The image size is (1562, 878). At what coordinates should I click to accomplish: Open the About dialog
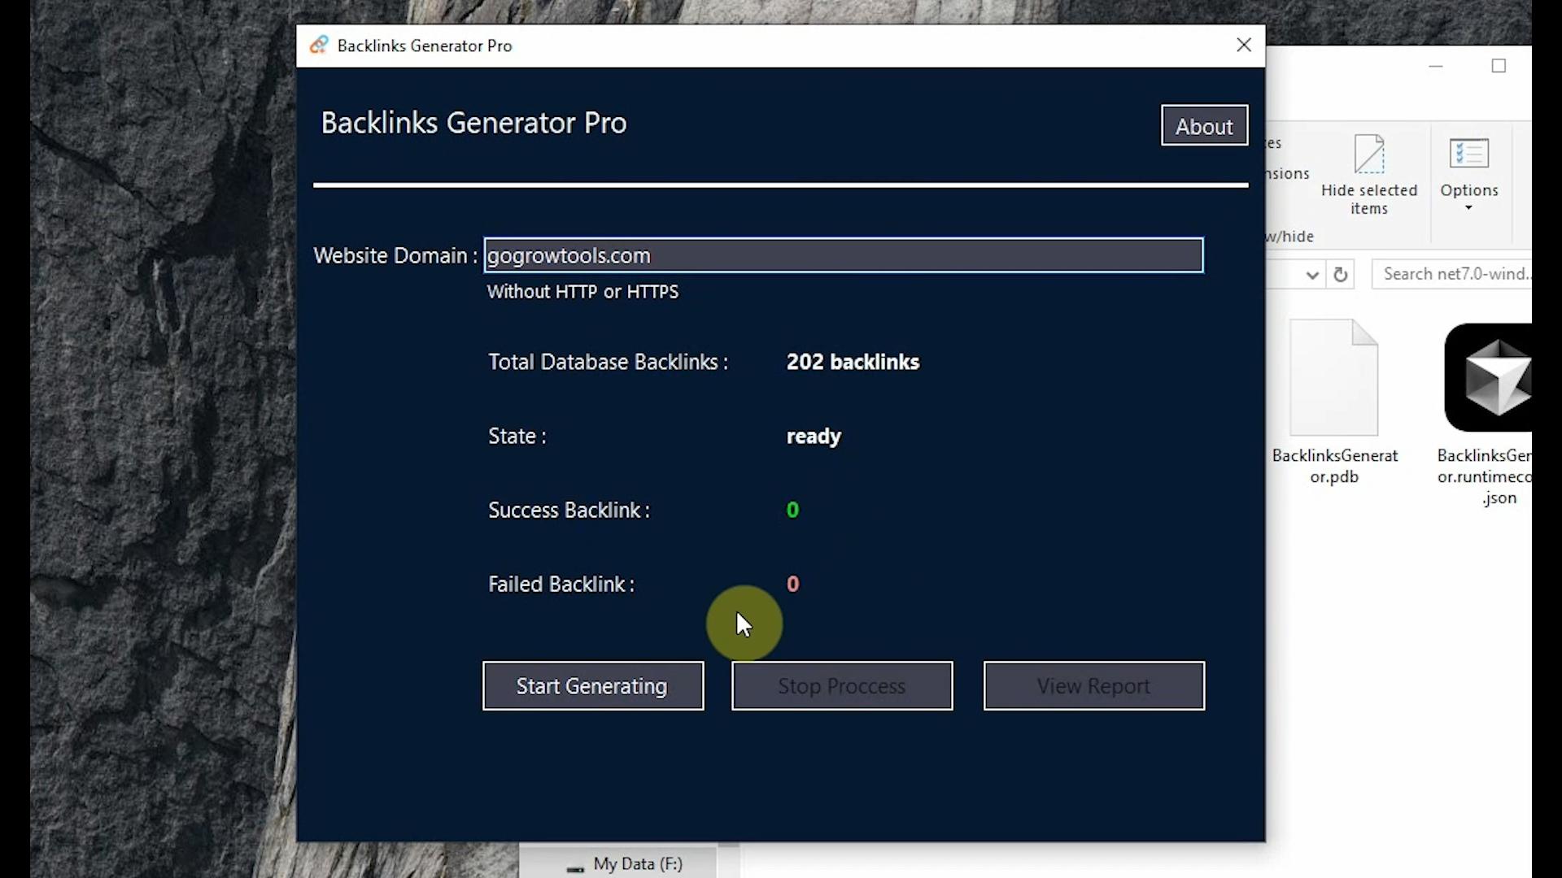(x=1204, y=126)
